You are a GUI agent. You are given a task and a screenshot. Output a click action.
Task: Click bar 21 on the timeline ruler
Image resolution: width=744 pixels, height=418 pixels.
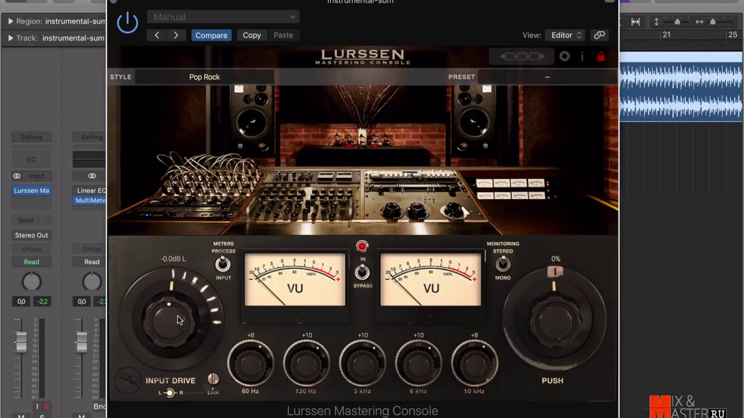[666, 35]
